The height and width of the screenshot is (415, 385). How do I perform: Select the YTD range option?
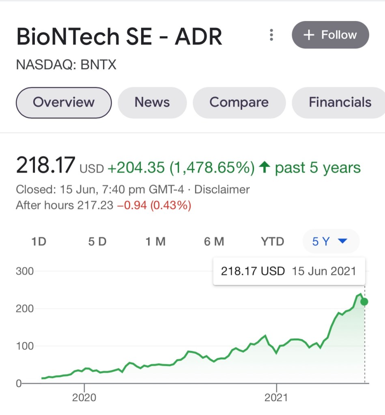272,242
